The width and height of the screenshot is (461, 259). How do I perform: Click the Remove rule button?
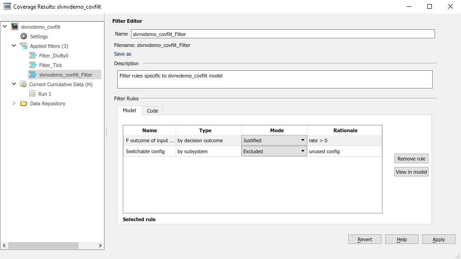(411, 159)
